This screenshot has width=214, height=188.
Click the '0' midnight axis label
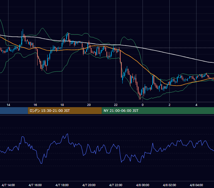point(143,105)
